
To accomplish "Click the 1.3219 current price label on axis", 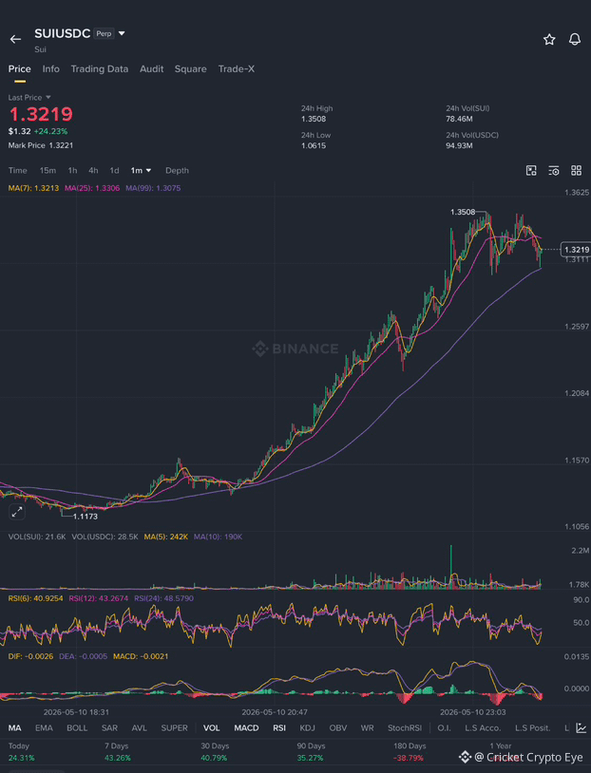I will tap(576, 250).
